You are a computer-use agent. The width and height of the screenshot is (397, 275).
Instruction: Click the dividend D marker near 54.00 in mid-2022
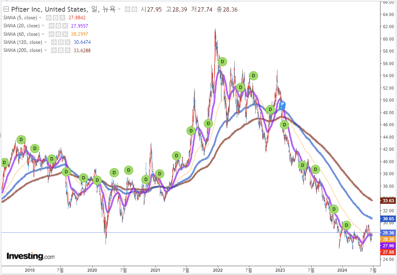[x=253, y=76]
